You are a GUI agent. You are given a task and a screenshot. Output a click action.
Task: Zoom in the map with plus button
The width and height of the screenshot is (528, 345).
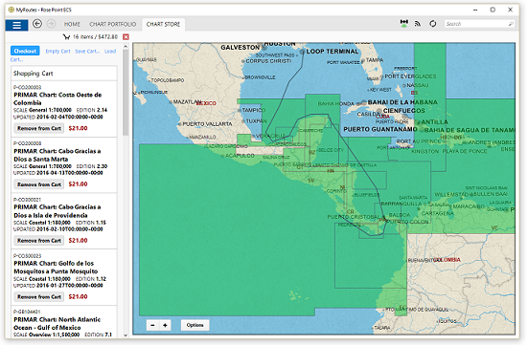[165, 325]
